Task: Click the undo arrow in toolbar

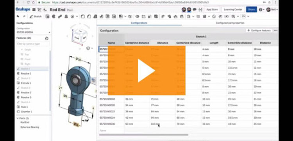Action: (18, 16)
